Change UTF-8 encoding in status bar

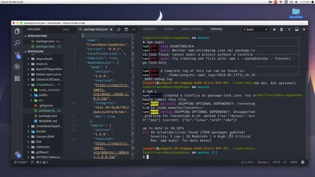[x=276, y=162]
